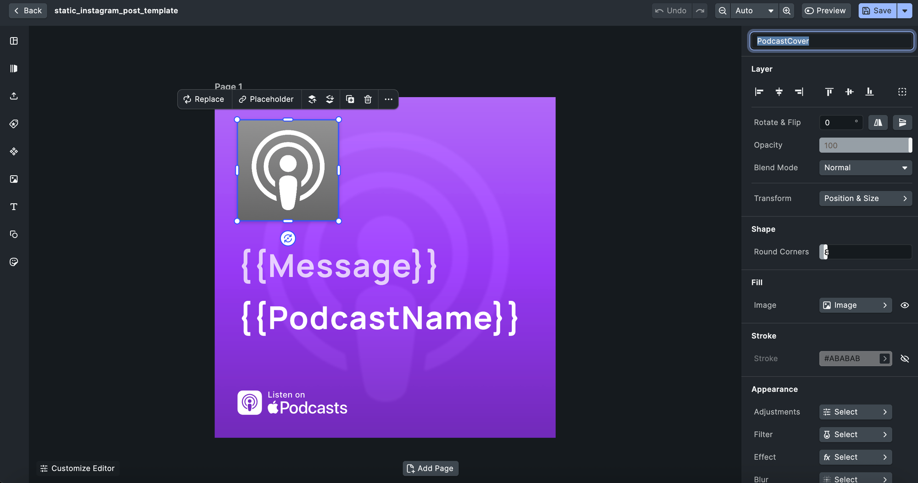Viewport: 918px width, 483px height.
Task: Click the Undo button
Action: click(x=672, y=11)
